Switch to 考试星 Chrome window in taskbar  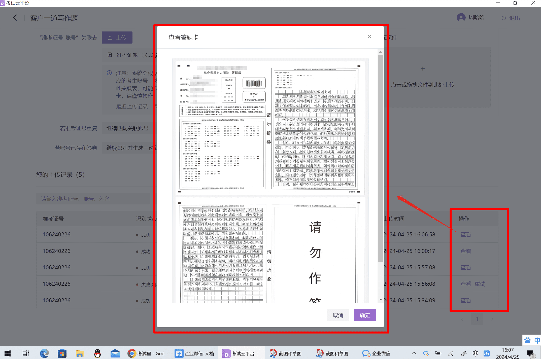[148, 353]
